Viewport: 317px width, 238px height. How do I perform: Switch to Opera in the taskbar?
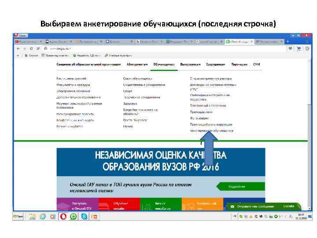(x=63, y=216)
